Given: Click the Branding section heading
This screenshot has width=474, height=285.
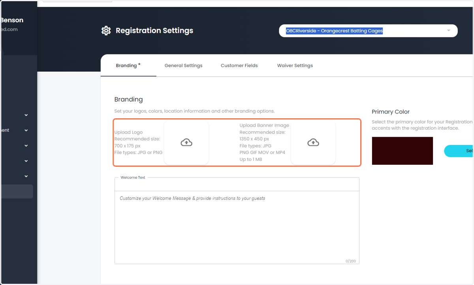Looking at the screenshot, I should [128, 99].
